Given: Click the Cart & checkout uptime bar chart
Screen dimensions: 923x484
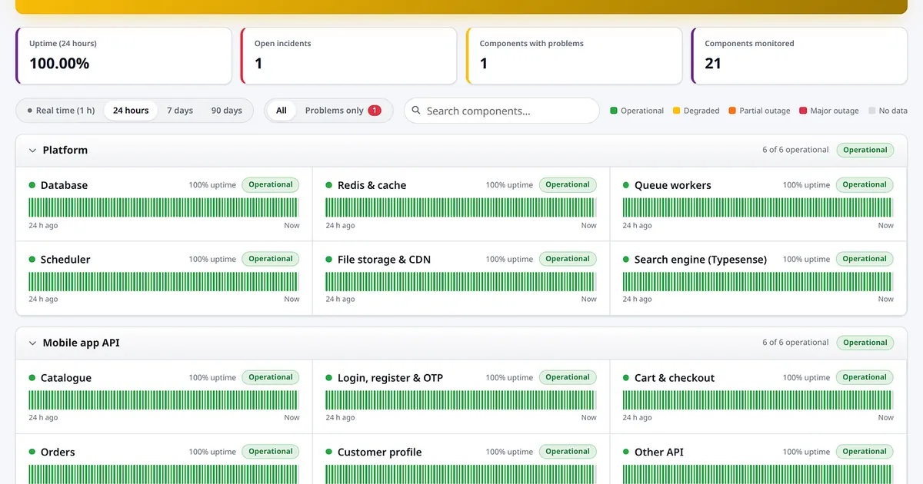Looking at the screenshot, I should tap(758, 400).
